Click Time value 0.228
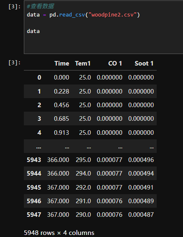 click(62, 91)
